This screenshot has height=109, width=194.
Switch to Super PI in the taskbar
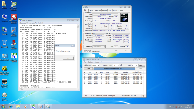pos(33,107)
